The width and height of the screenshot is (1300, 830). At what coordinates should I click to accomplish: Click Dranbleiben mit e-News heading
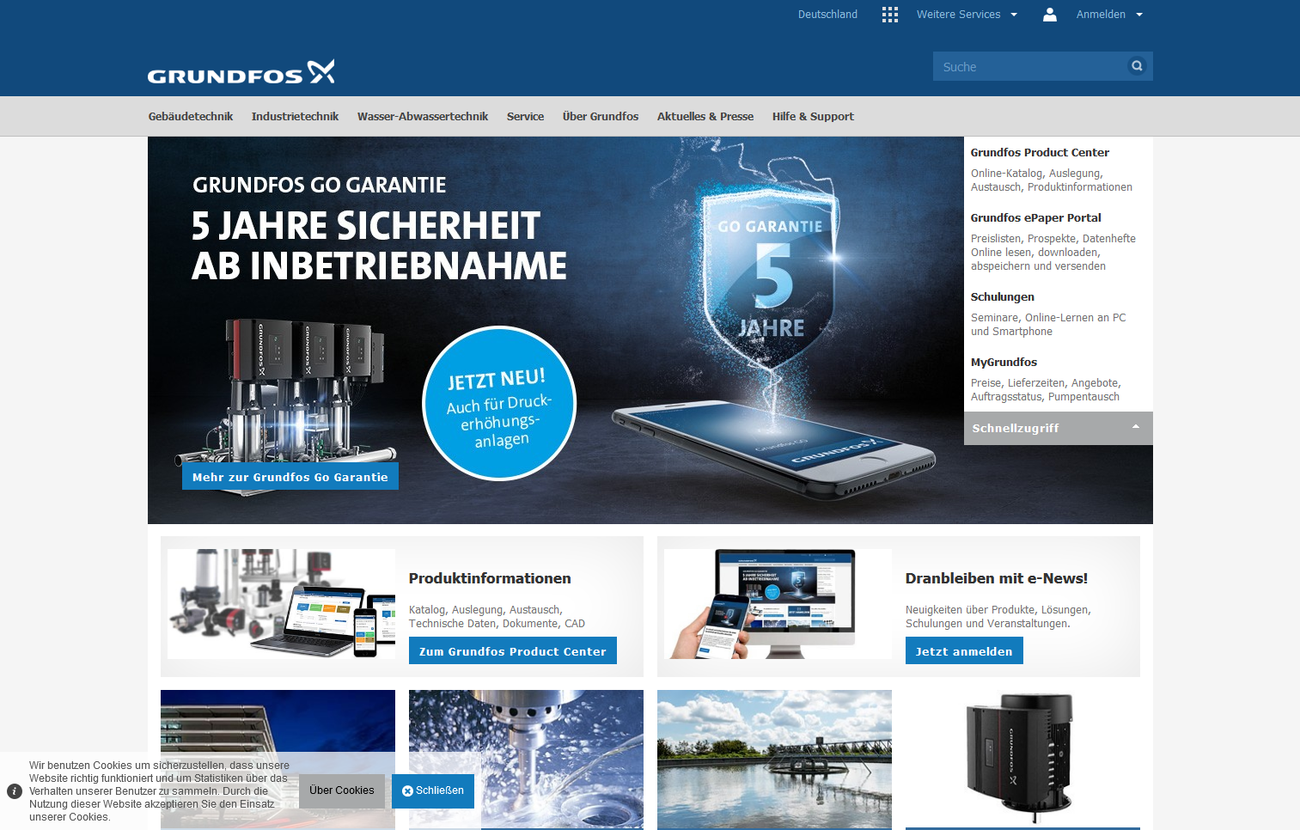pyautogui.click(x=997, y=578)
